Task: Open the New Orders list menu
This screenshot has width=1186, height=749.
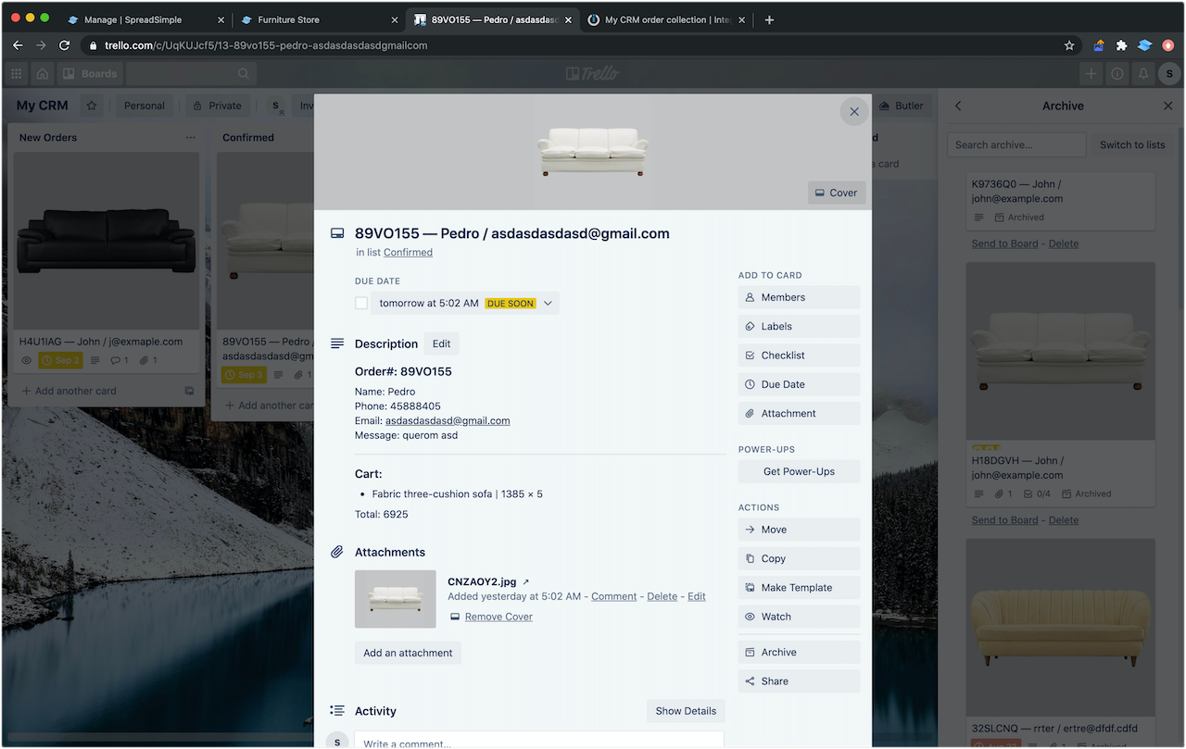Action: tap(191, 137)
